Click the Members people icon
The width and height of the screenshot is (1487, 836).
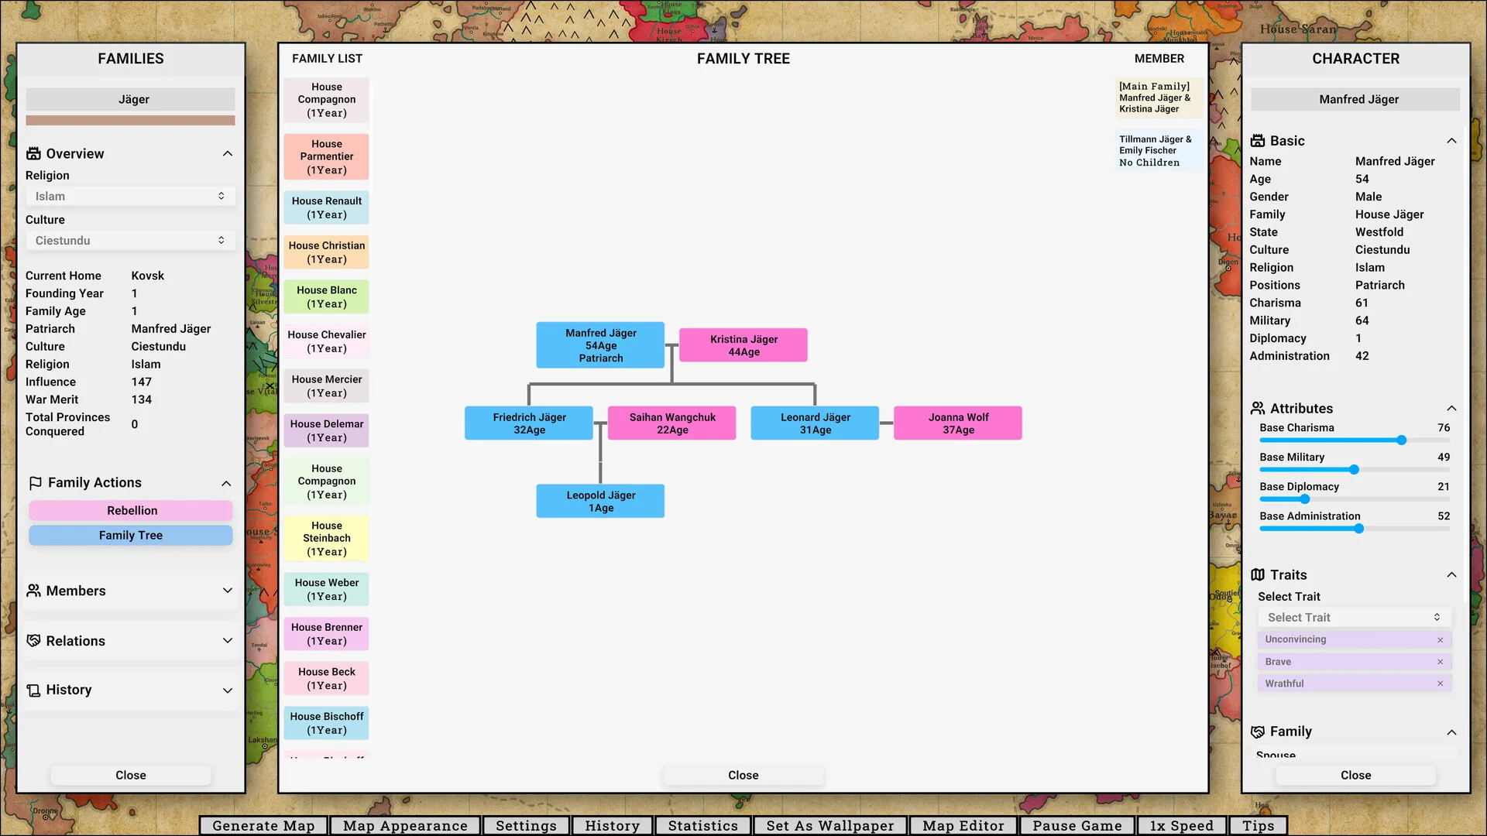tap(34, 591)
